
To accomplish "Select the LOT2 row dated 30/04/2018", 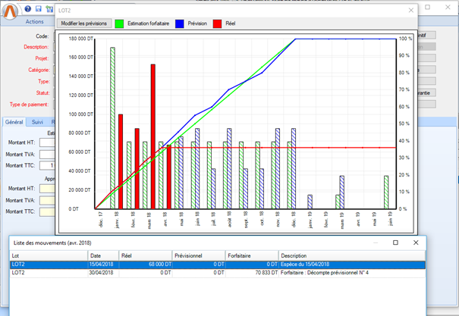I will (x=152, y=275).
